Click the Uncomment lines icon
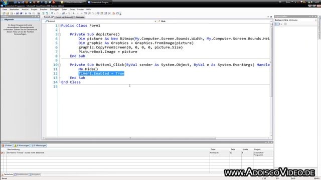 (x=47, y=13)
